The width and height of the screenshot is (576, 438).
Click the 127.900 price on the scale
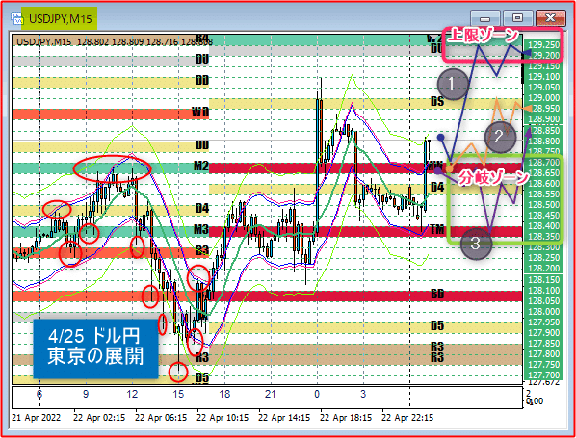(x=544, y=333)
